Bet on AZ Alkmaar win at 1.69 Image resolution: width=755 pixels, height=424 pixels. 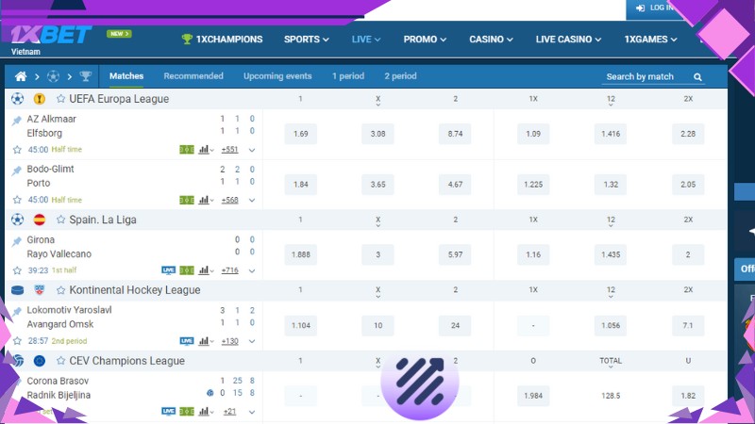click(x=300, y=134)
